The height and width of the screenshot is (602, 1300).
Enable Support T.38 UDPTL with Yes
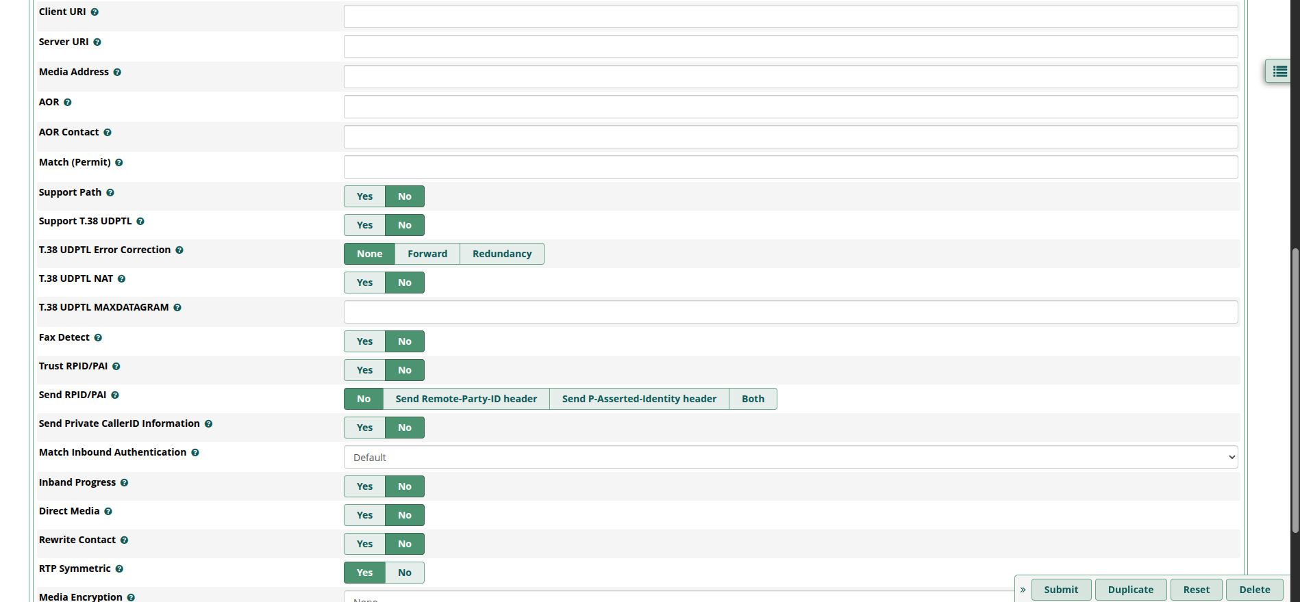point(364,225)
